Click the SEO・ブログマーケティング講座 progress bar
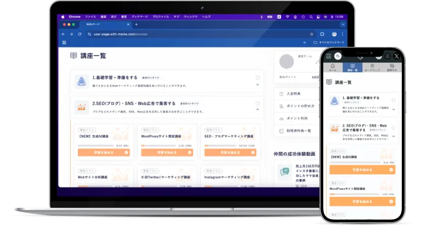The image size is (424, 225). pos(221,145)
